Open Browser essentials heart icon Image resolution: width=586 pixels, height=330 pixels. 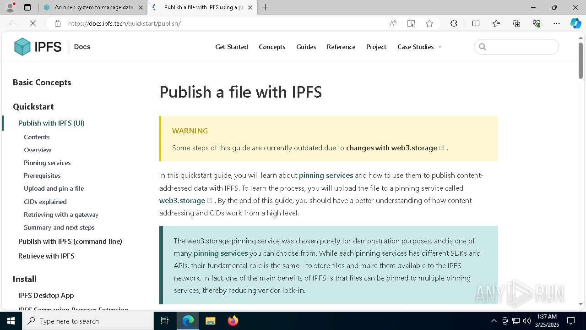click(537, 23)
